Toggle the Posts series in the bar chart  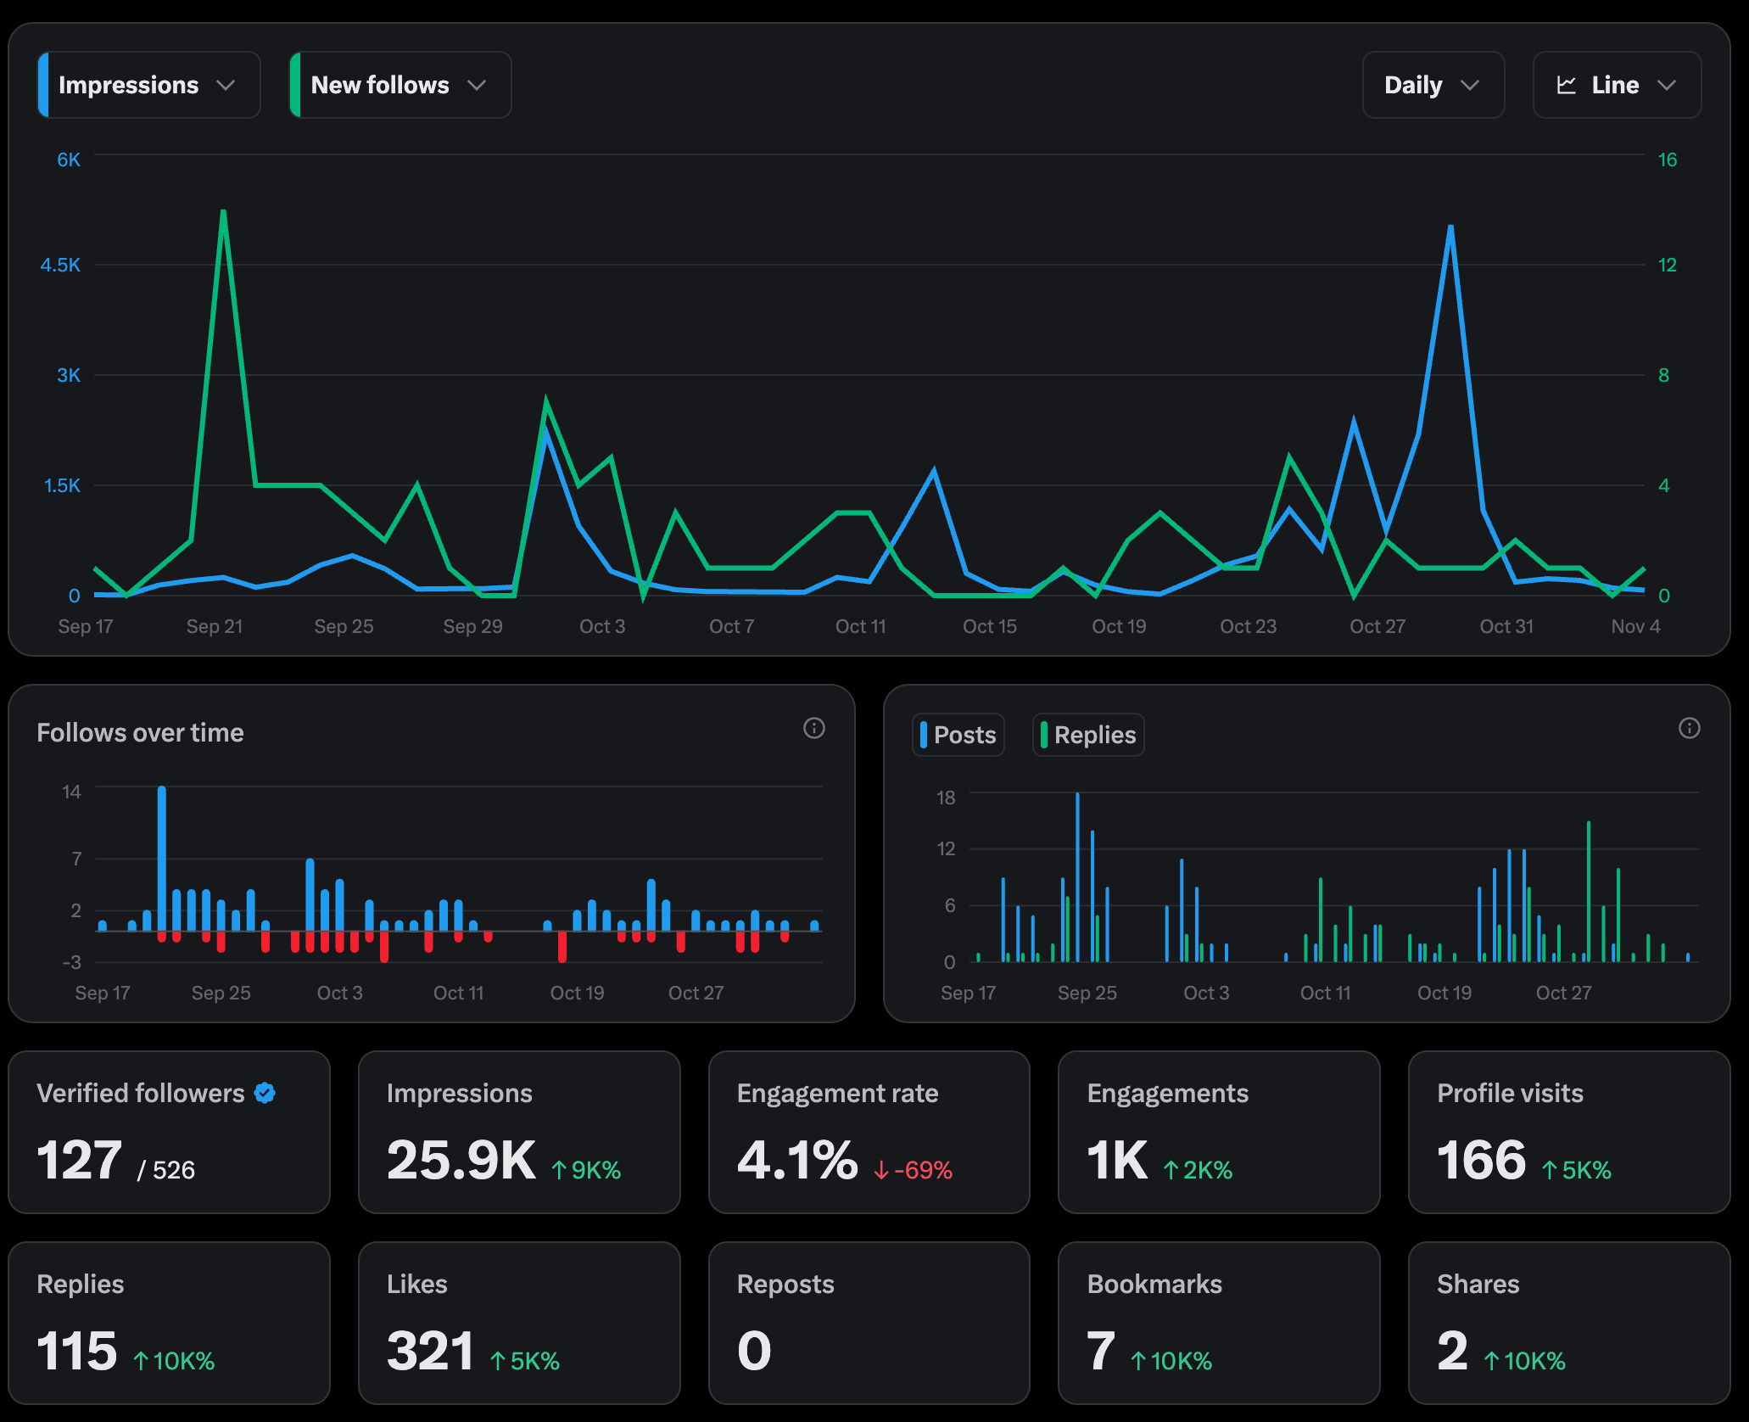pyautogui.click(x=958, y=735)
